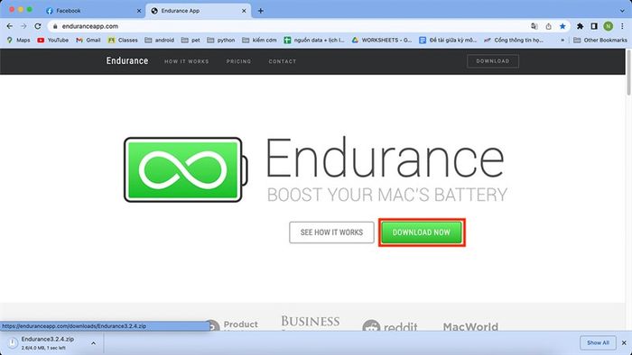This screenshot has width=632, height=355.
Task: Click the browser forward arrow
Action: pos(23,26)
